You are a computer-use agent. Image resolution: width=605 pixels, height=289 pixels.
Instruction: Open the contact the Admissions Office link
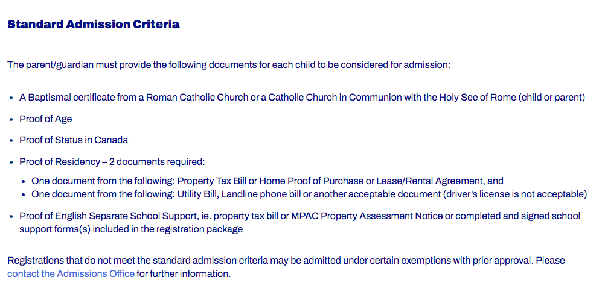[x=71, y=274]
